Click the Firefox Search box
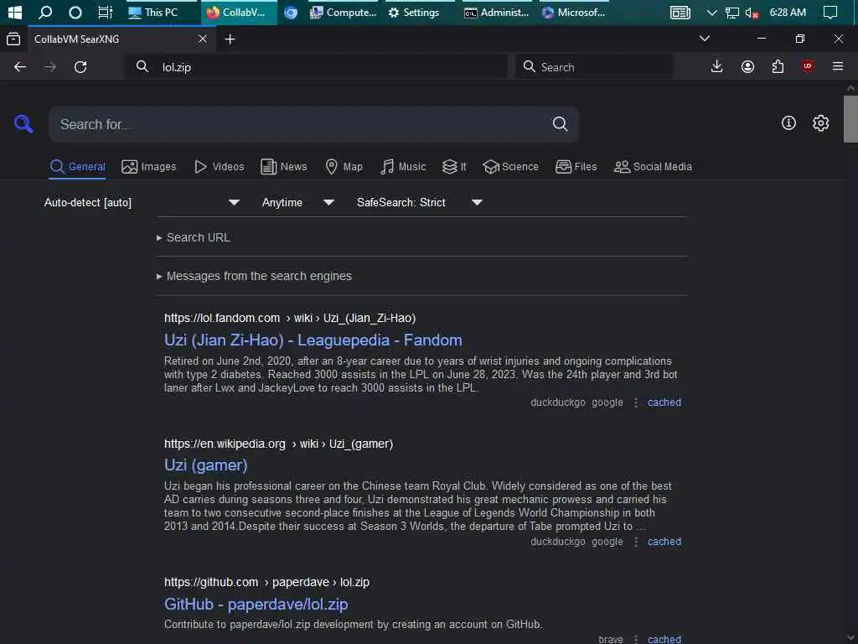Viewport: 858px width, 644px height. tap(594, 67)
